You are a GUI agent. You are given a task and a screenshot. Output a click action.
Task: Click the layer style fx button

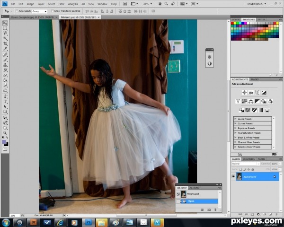246,214
